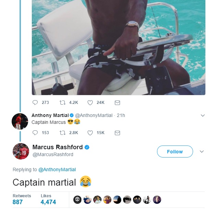
Task: Like Anthony Martial's tweet showing 15K likes
Action: tap(90, 133)
